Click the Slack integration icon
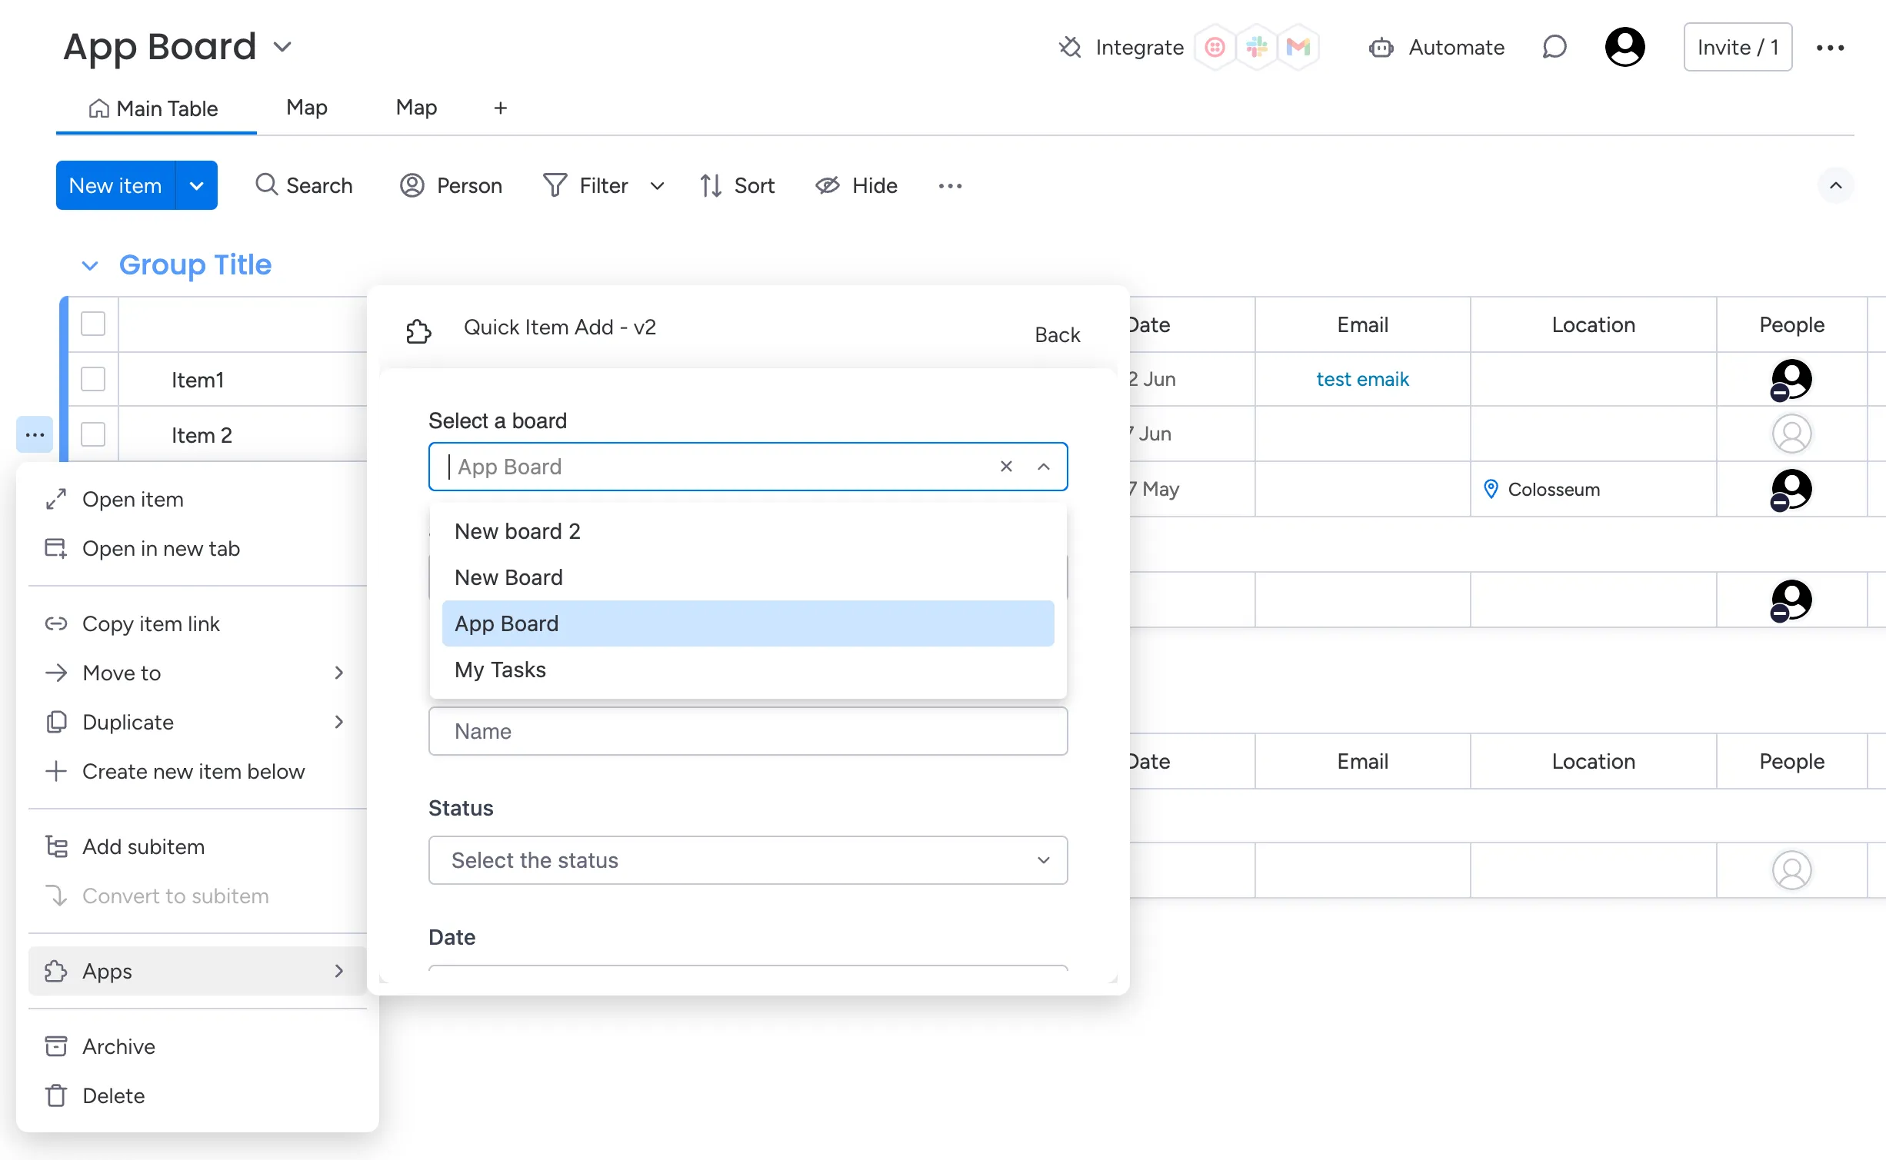The height and width of the screenshot is (1160, 1886). tap(1257, 47)
